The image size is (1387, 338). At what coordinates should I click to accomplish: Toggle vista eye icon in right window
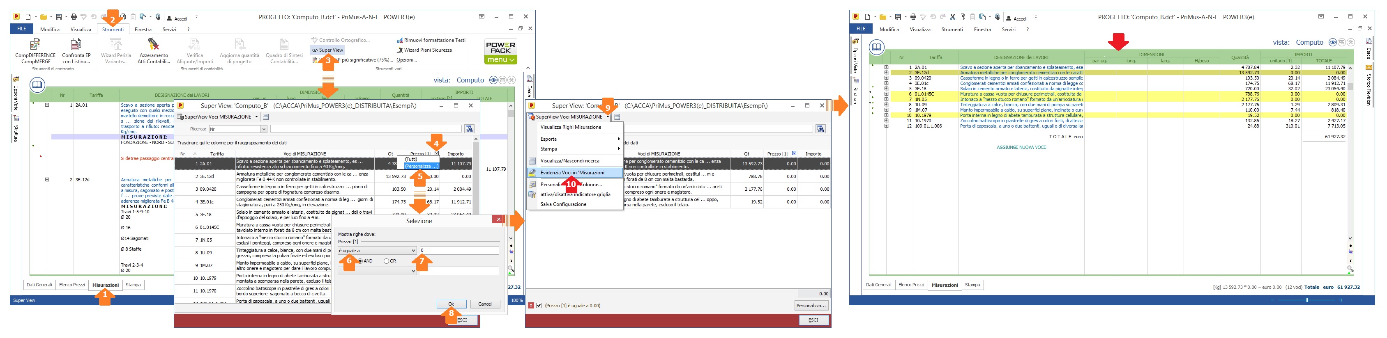(1332, 42)
